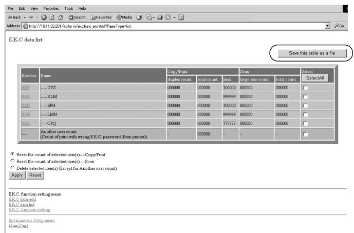354x233 pixels.
Task: Tick the checkbox for OPQ row
Action: [x=305, y=123]
